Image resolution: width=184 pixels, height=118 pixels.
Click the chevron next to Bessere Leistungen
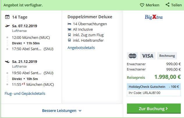(80, 111)
